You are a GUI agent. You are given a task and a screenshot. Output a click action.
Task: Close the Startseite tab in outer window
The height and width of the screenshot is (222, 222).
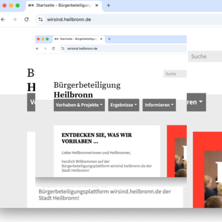click(x=97, y=5)
